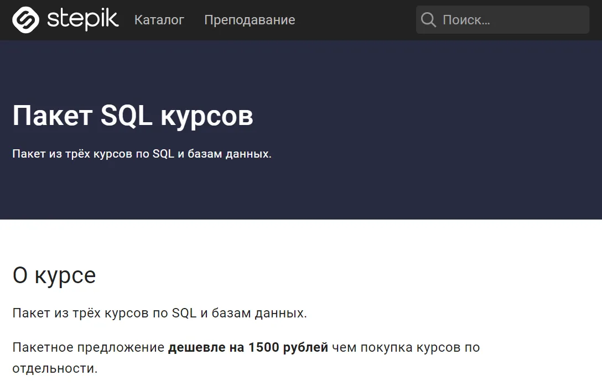Click the words Пакетное предложение
This screenshot has width=602, height=386.
coord(89,347)
